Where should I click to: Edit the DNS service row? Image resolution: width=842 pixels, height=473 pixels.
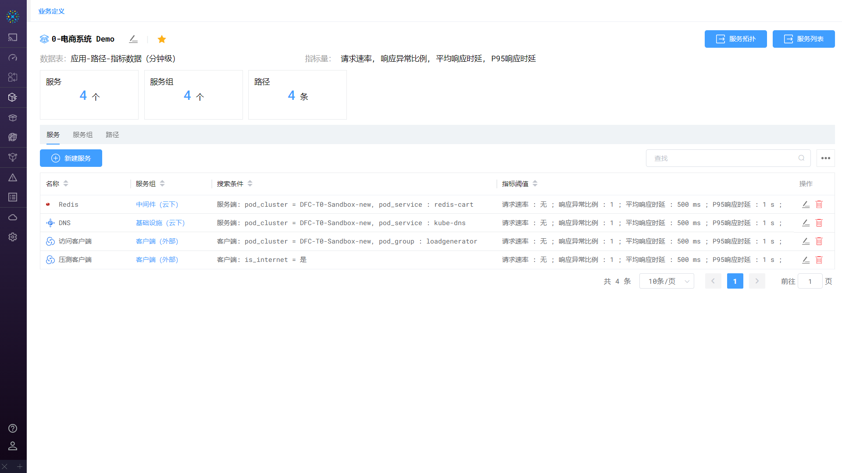(806, 223)
